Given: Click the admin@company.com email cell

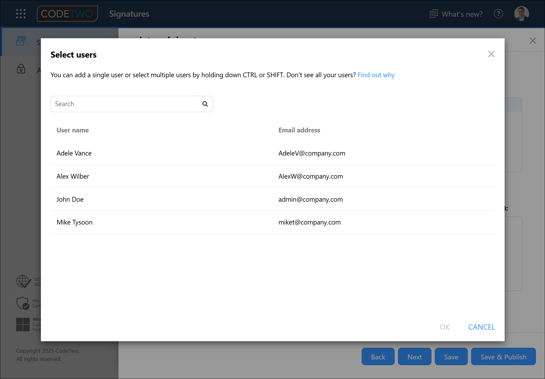Looking at the screenshot, I should pos(310,199).
